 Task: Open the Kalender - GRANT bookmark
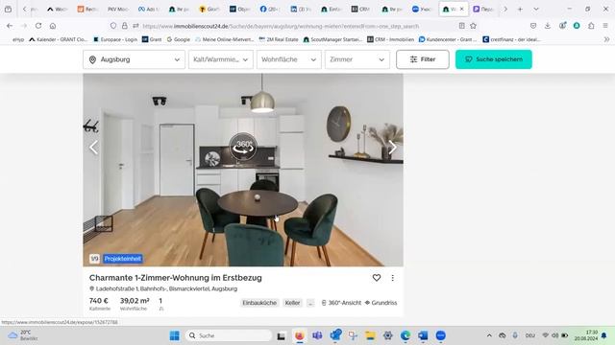click(x=58, y=39)
